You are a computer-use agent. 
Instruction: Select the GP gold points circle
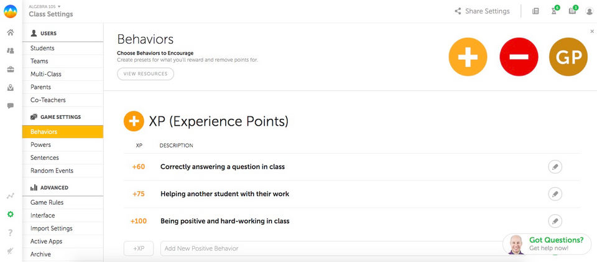tap(568, 57)
